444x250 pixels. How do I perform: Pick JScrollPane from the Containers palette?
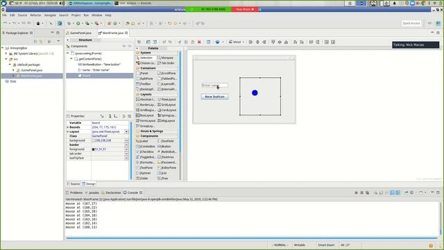click(x=166, y=74)
